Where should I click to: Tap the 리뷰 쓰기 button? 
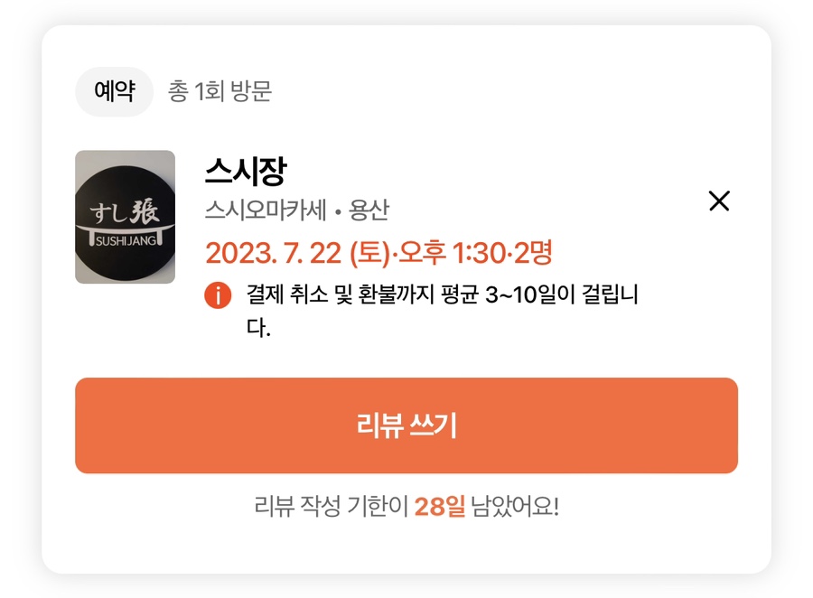point(406,425)
